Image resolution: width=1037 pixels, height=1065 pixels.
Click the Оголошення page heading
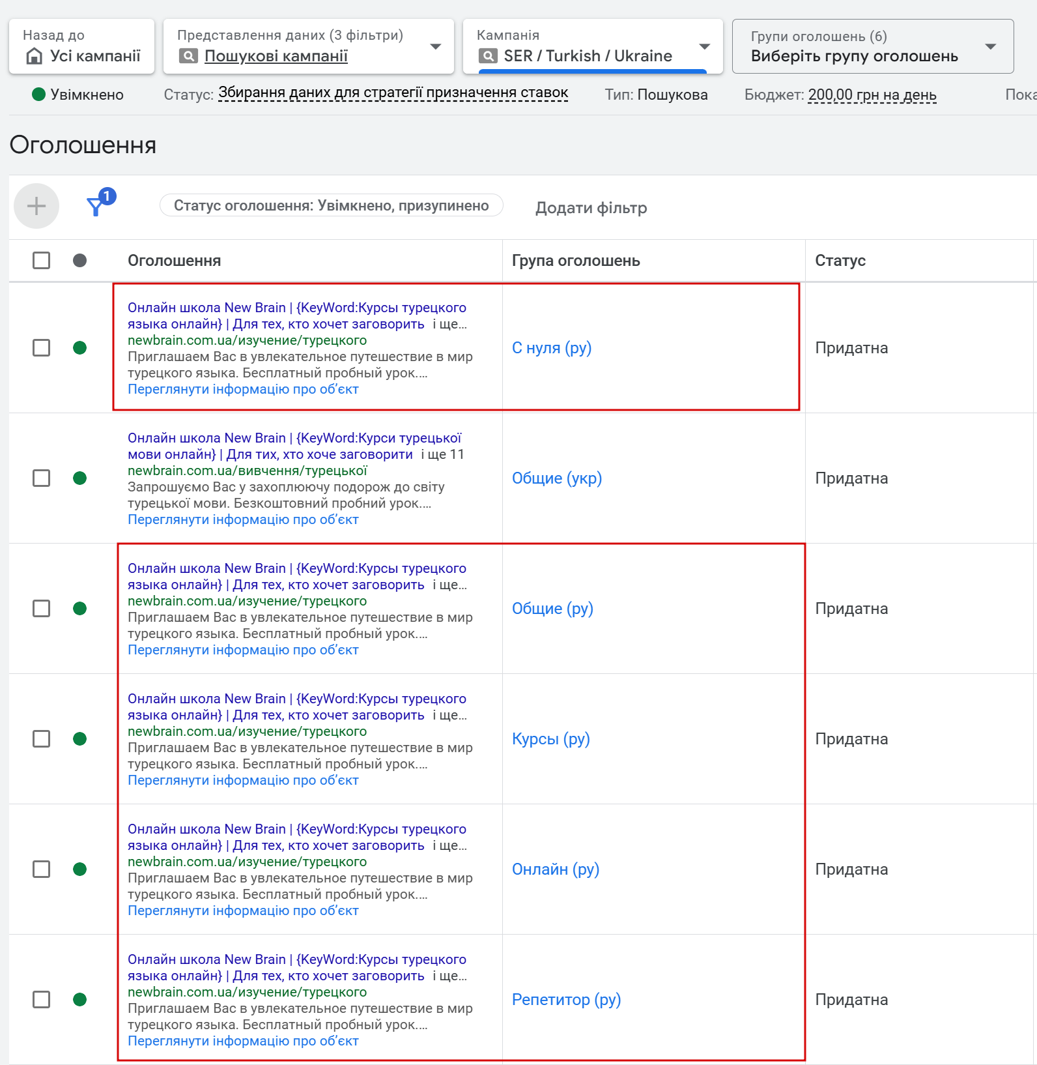pyautogui.click(x=83, y=145)
